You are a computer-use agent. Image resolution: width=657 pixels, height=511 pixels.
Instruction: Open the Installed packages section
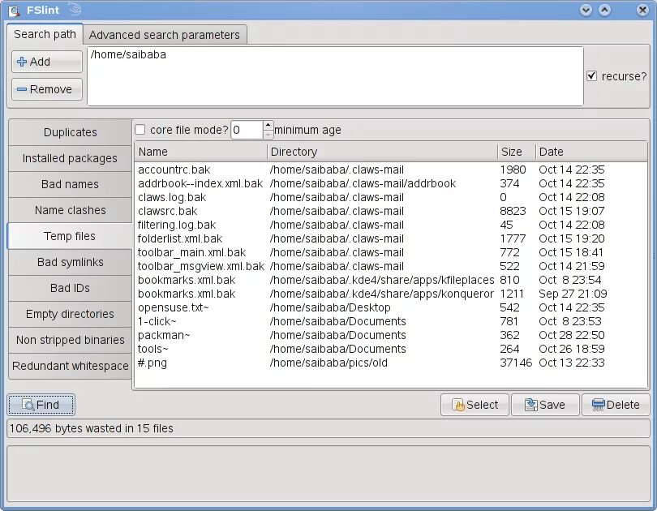(x=70, y=158)
